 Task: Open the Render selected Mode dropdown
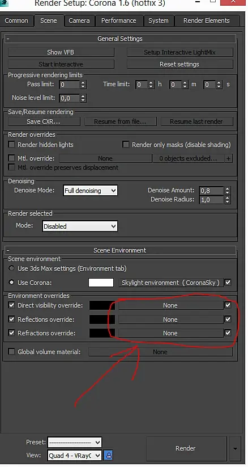[80, 226]
